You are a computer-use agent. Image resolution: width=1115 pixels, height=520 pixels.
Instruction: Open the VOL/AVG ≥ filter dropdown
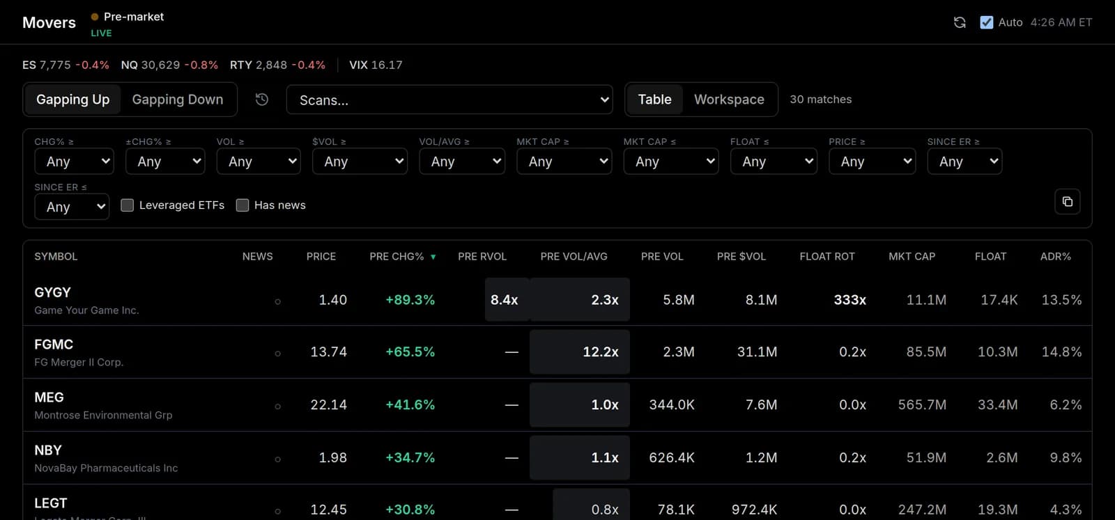(462, 161)
